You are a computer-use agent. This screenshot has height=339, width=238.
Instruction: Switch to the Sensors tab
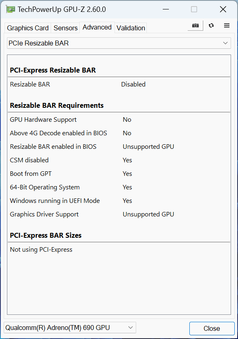click(65, 28)
